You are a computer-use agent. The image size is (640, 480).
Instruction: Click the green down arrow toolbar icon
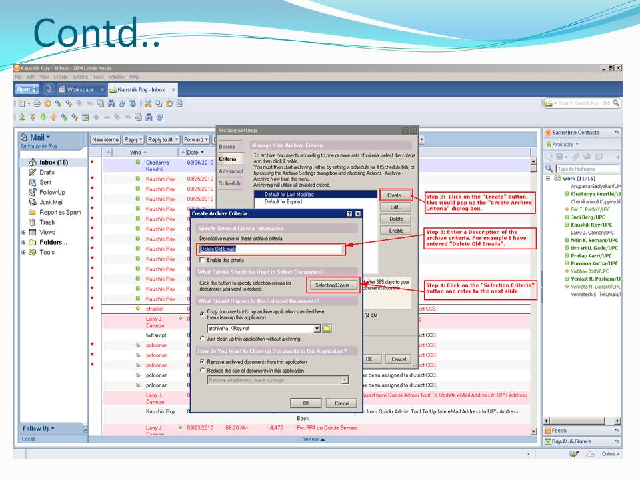(x=43, y=117)
